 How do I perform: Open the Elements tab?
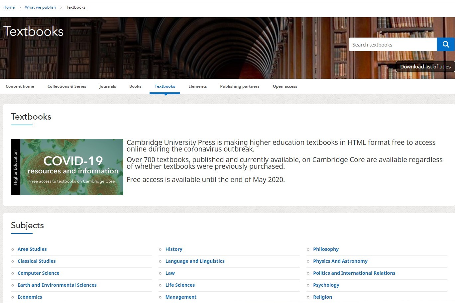coord(197,86)
